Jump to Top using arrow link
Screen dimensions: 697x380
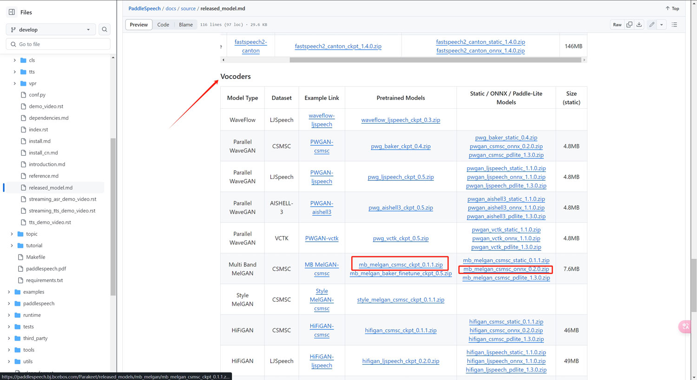(x=672, y=8)
